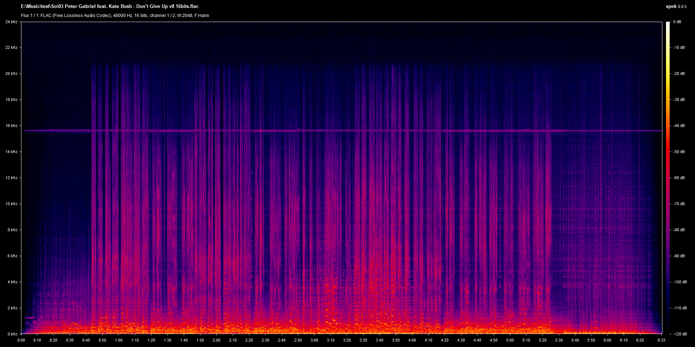Click the -60 dB scale label
Viewport: 695px width, 347px height.
coord(679,178)
